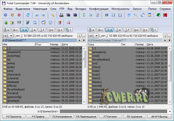
Task: Click the yellow folder with globe icon
Action: (12, 23)
